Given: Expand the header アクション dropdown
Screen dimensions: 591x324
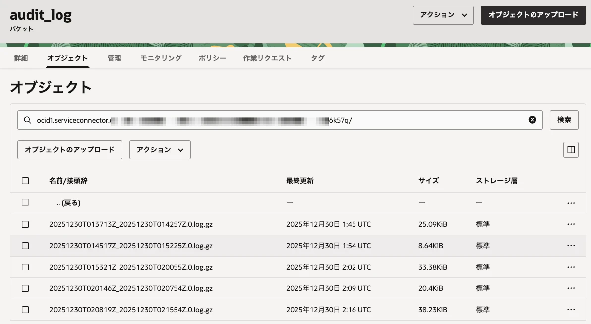Looking at the screenshot, I should (443, 15).
